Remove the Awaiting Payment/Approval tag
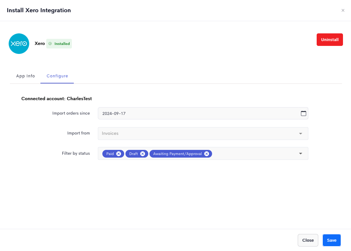Image resolution: width=351 pixels, height=251 pixels. click(x=207, y=154)
